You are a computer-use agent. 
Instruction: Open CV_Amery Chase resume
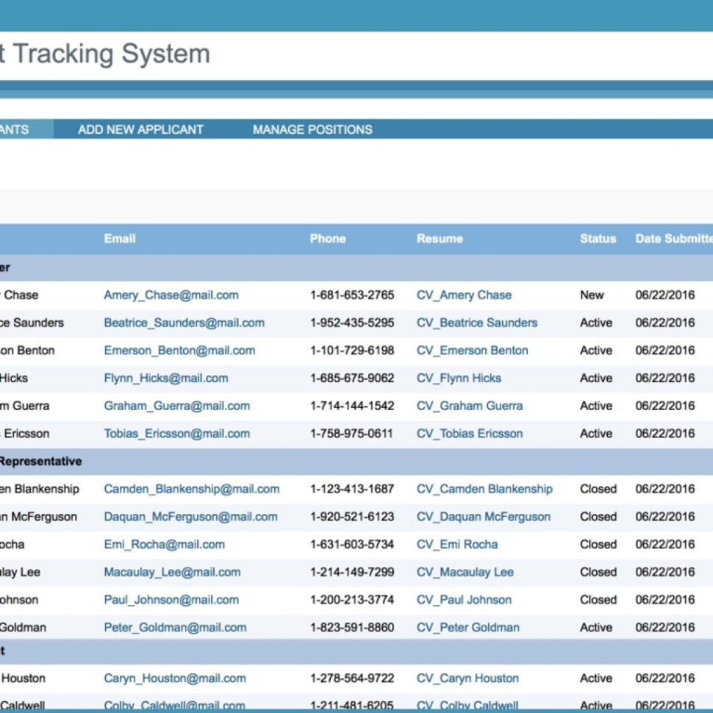(x=464, y=295)
